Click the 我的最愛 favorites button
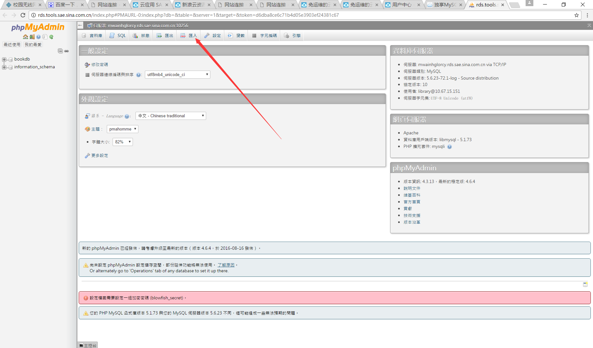The width and height of the screenshot is (593, 348). [33, 45]
